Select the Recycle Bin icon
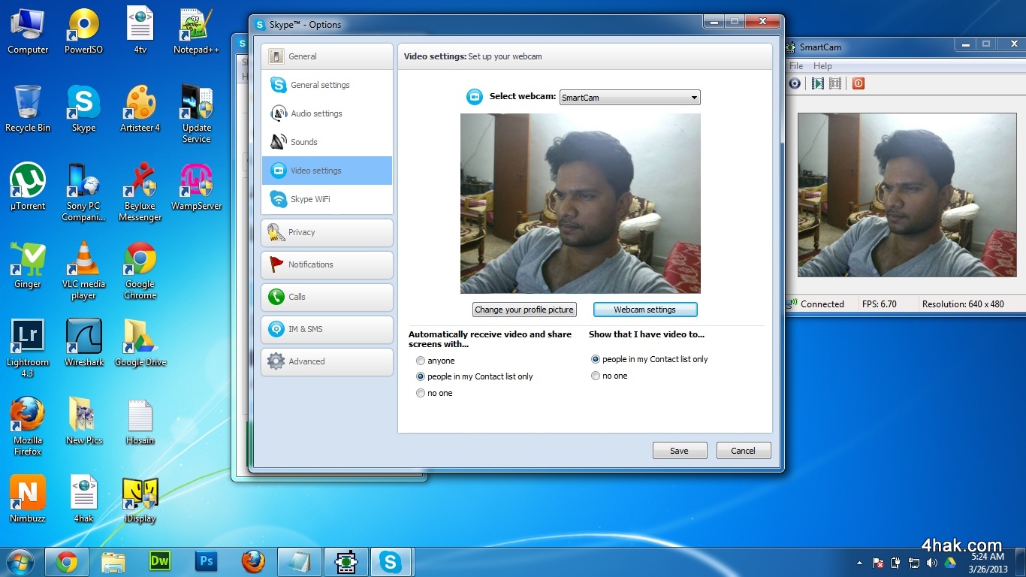 click(x=28, y=109)
